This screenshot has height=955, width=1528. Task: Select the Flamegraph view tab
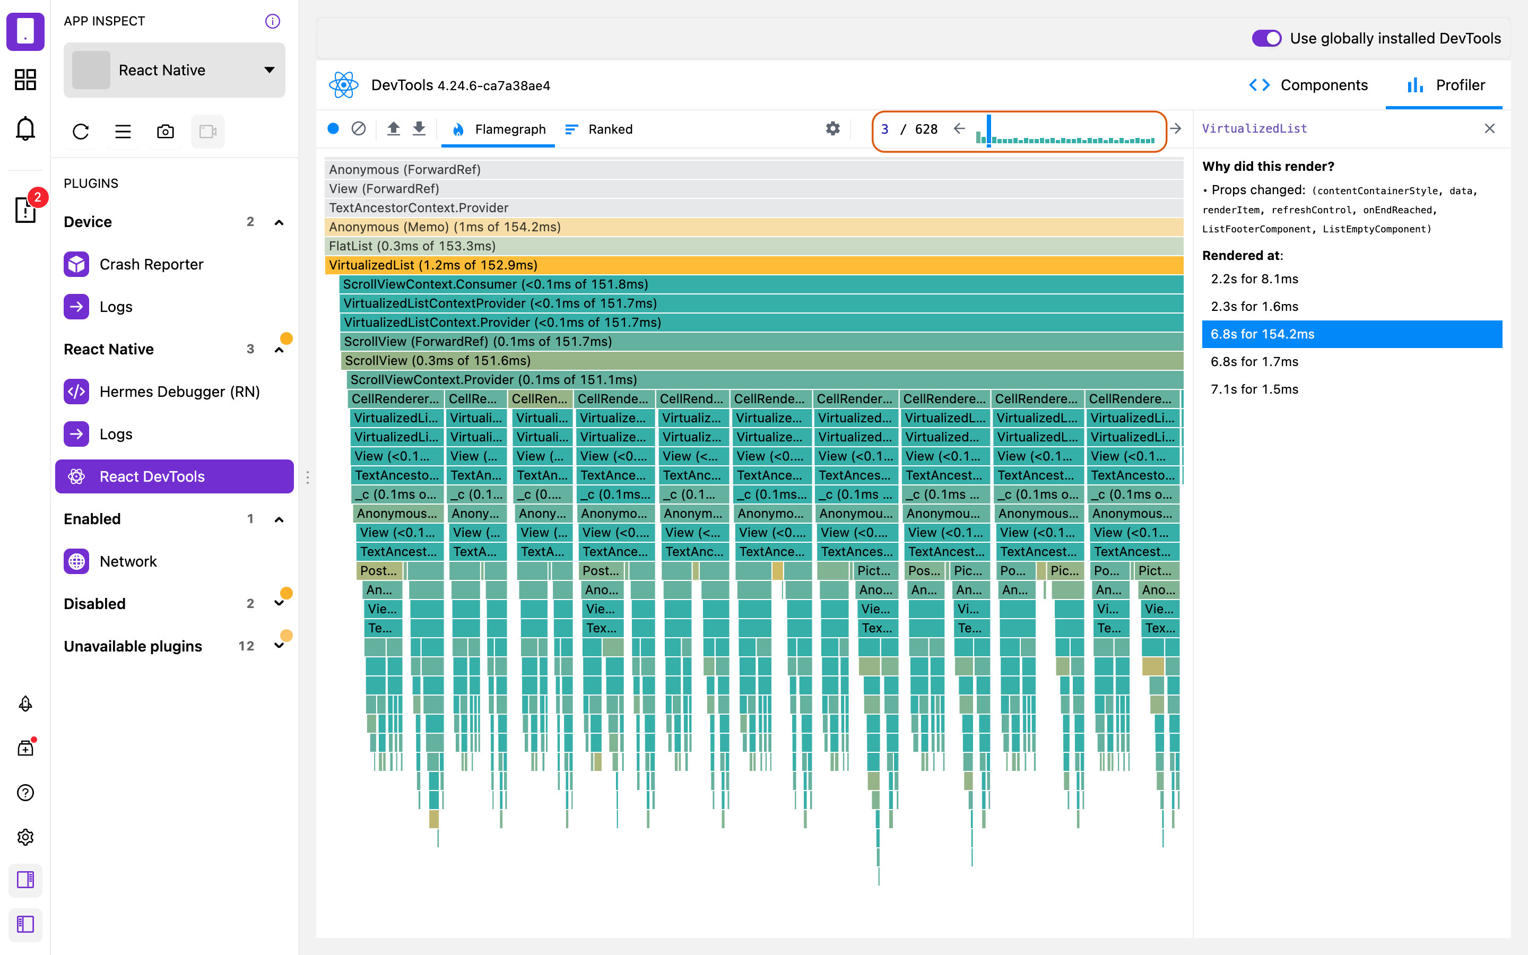point(499,129)
